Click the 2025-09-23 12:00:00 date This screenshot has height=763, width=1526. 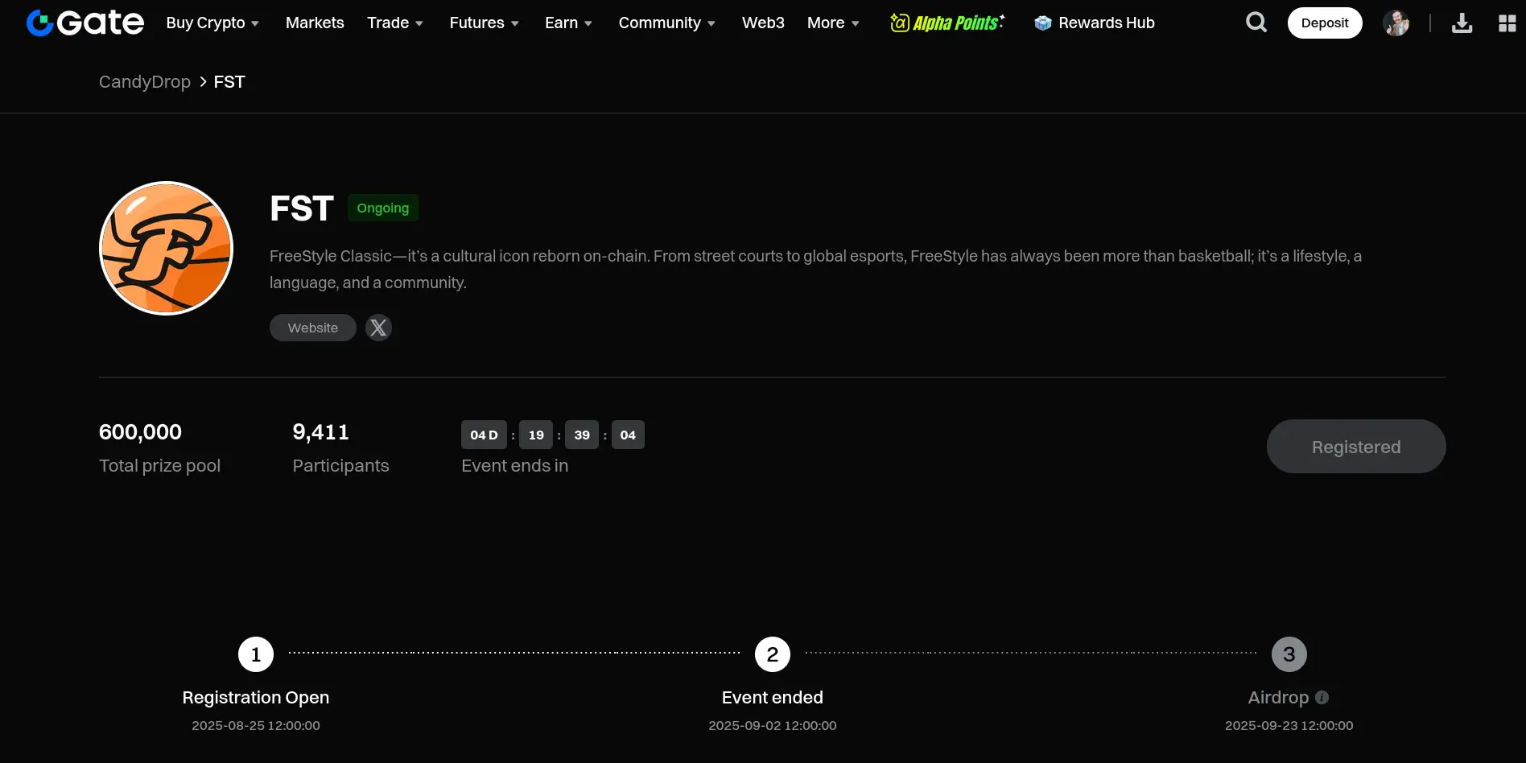click(x=1289, y=725)
